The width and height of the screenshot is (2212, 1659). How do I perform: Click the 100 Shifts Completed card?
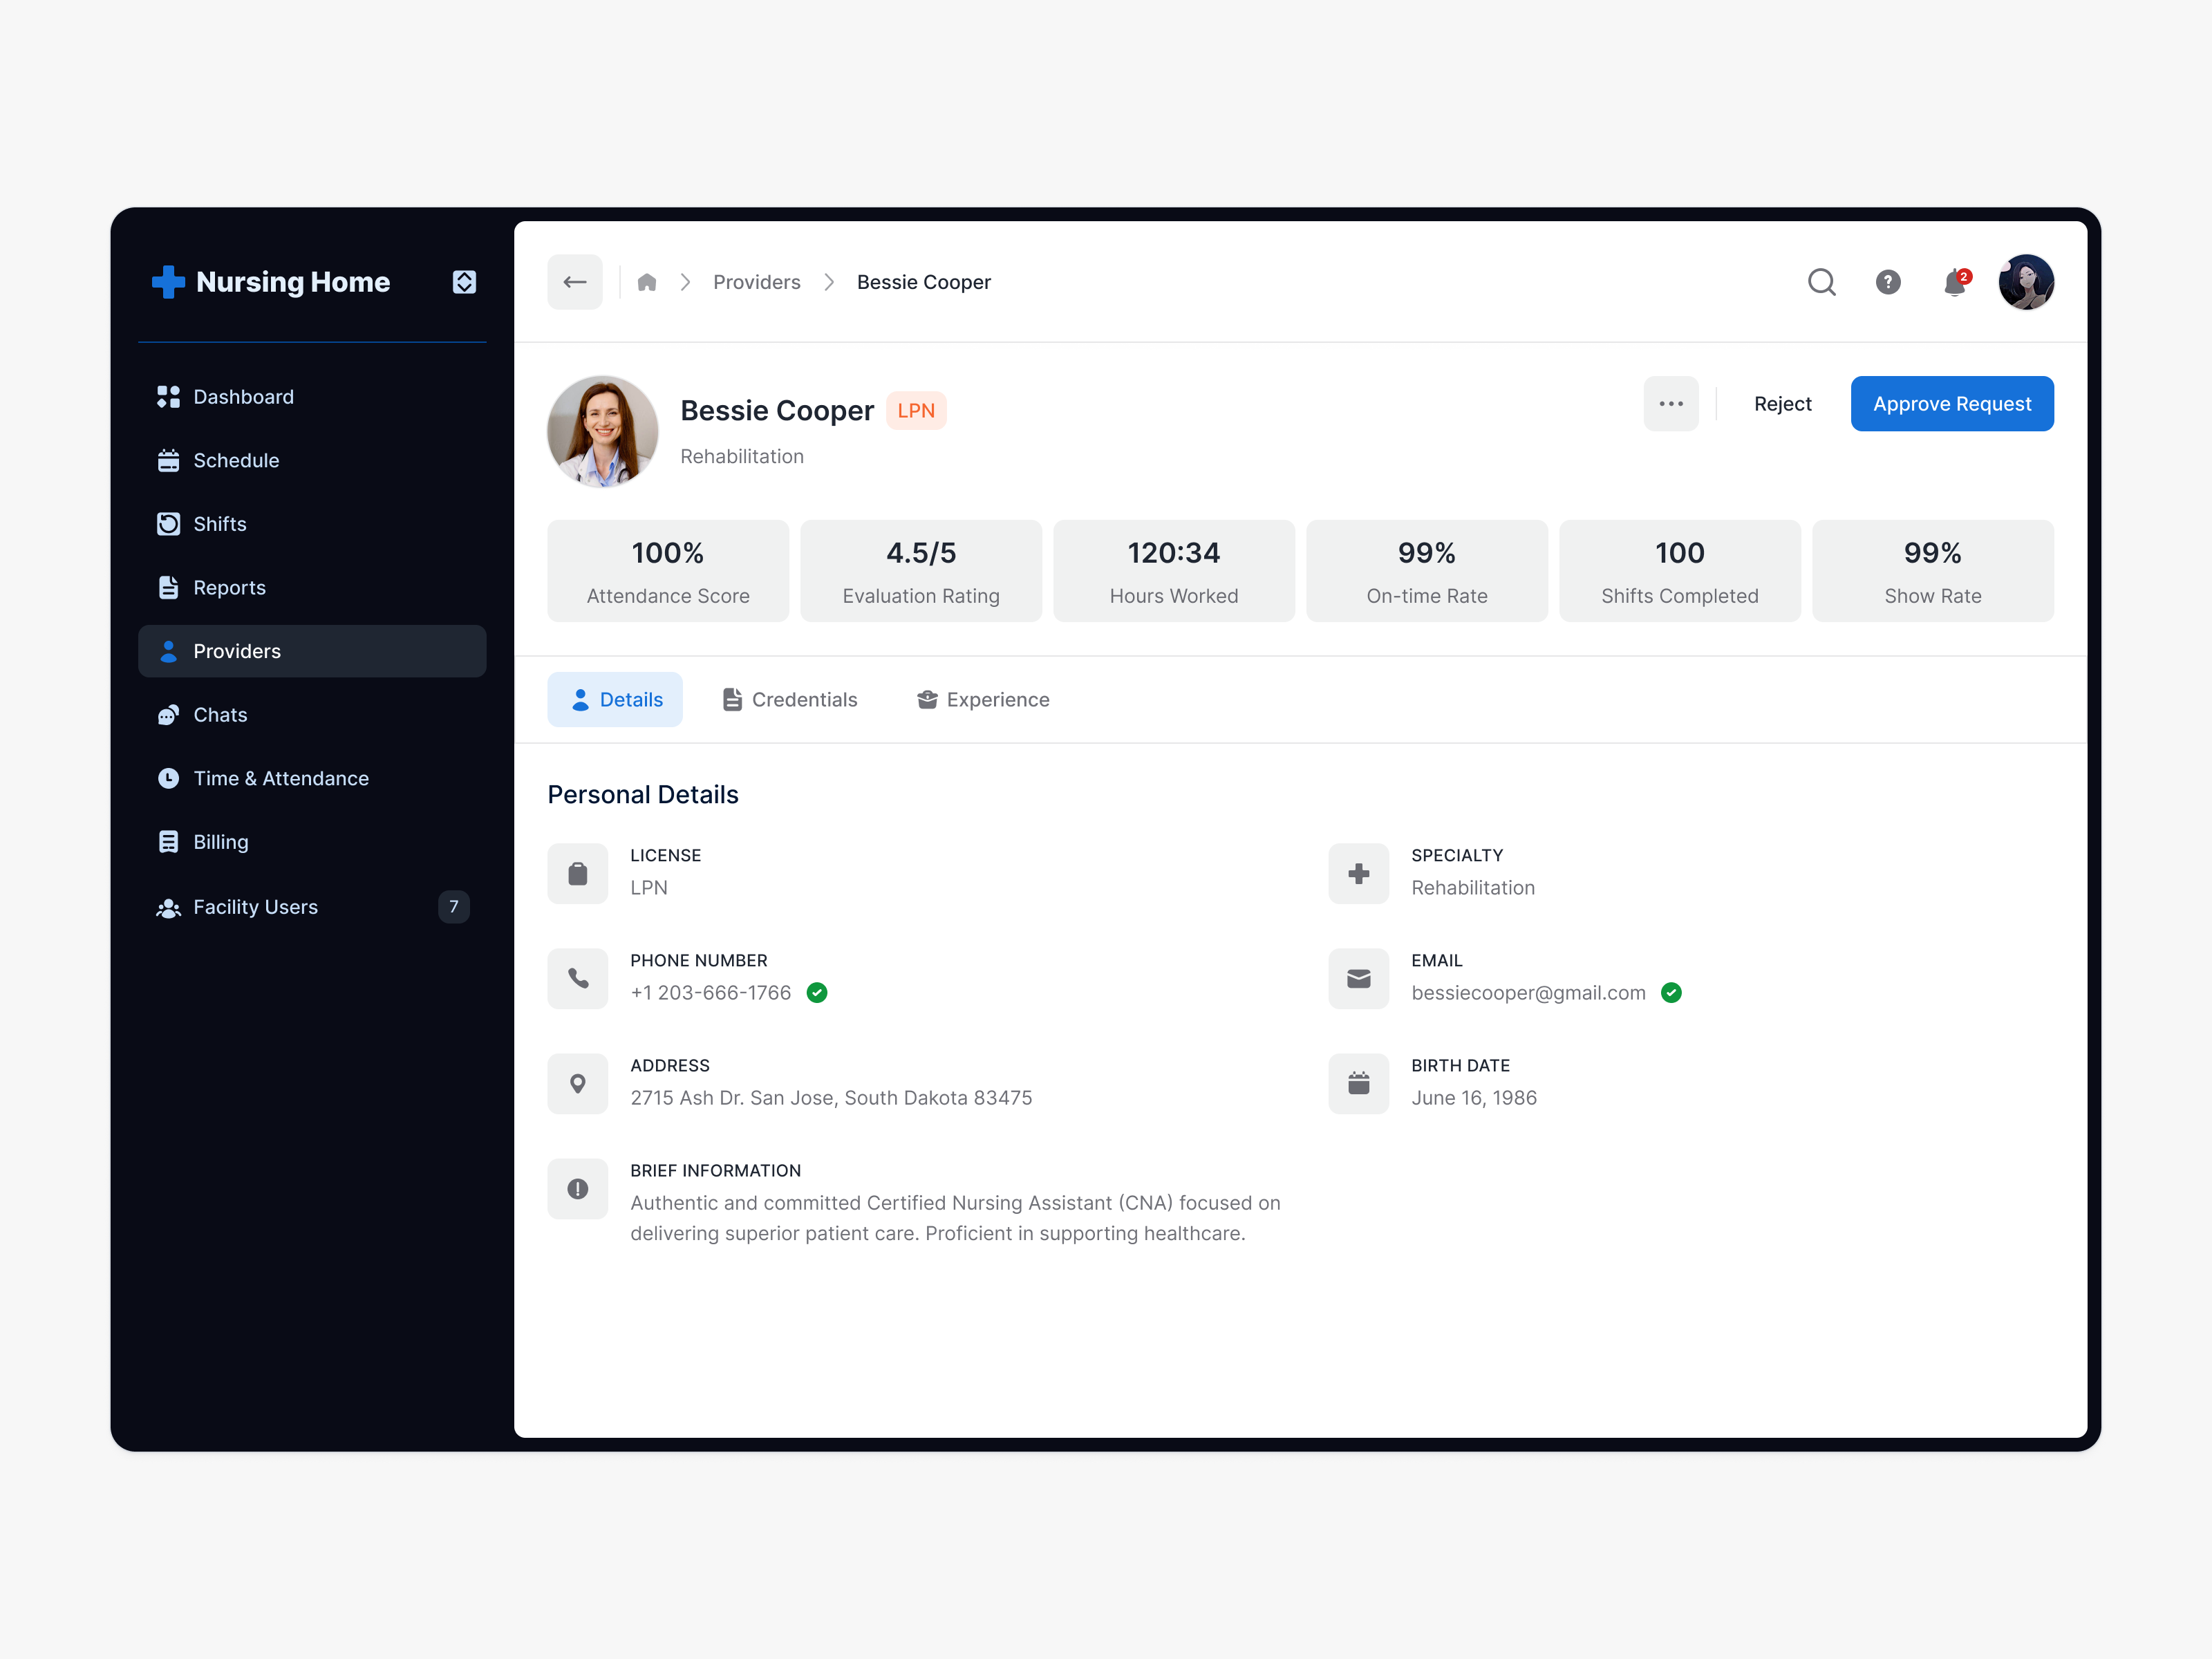[1680, 571]
